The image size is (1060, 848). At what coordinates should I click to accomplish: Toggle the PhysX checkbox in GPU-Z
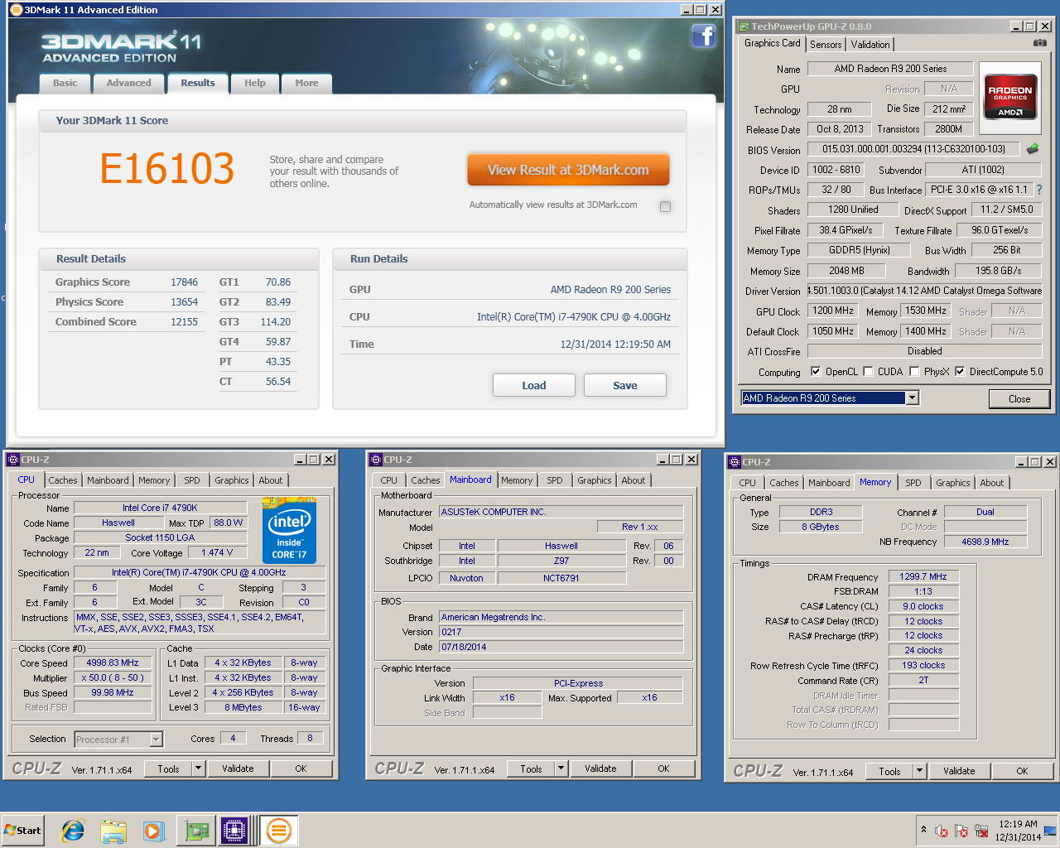point(914,371)
